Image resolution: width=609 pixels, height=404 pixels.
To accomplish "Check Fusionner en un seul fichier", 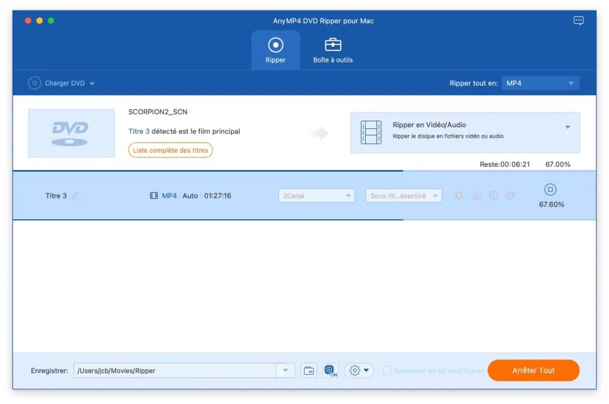I will [388, 371].
